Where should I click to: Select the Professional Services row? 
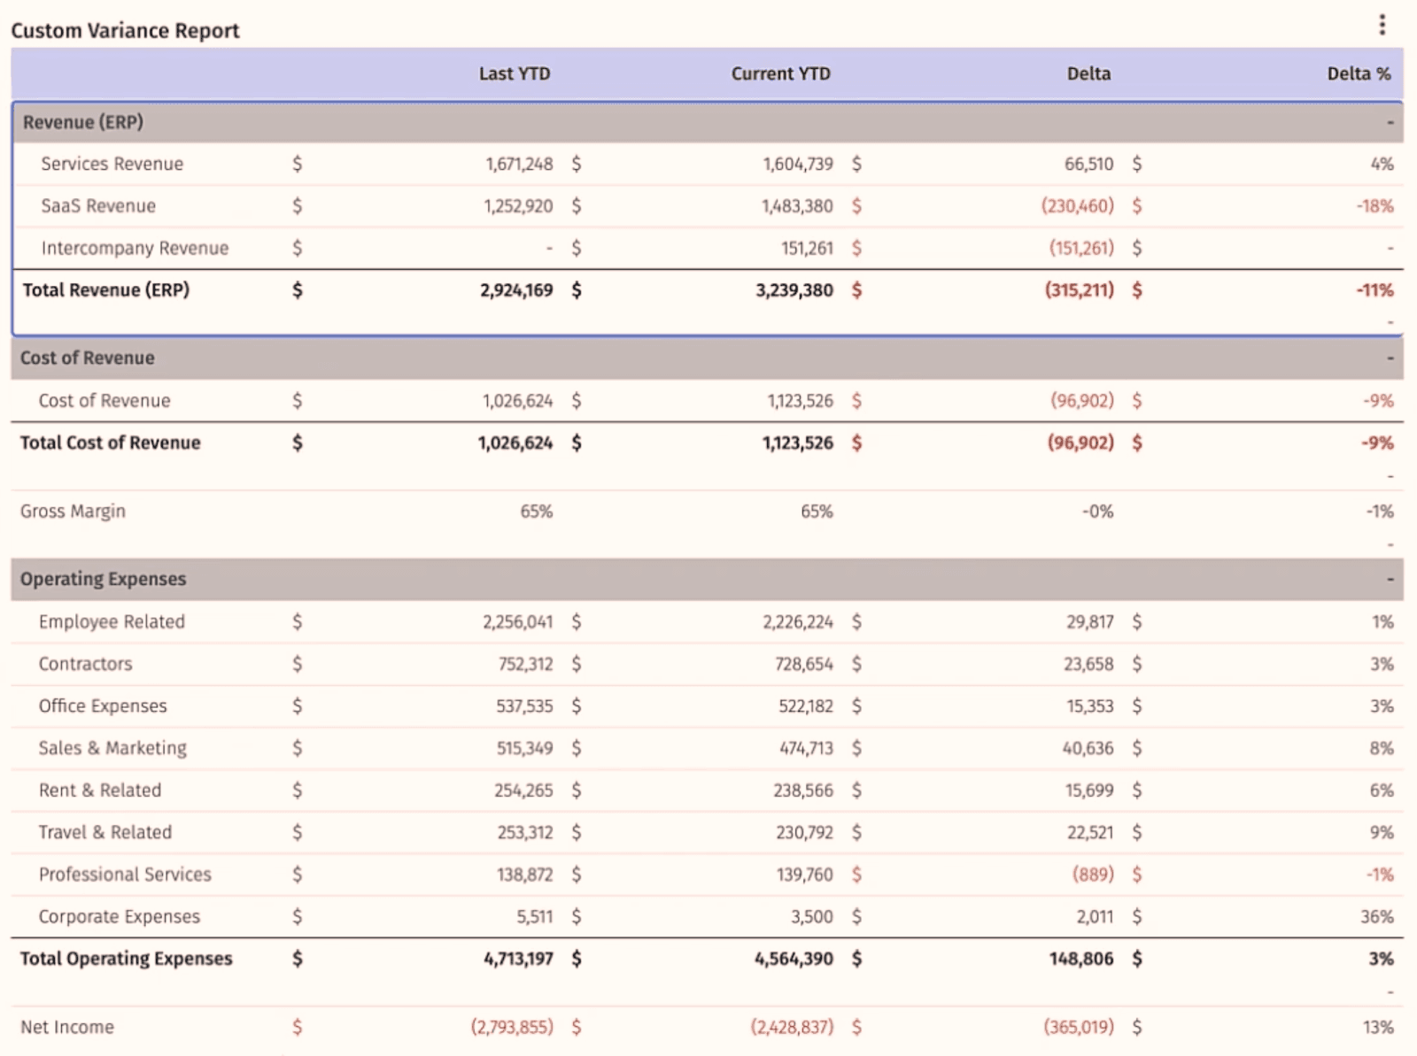pos(124,874)
